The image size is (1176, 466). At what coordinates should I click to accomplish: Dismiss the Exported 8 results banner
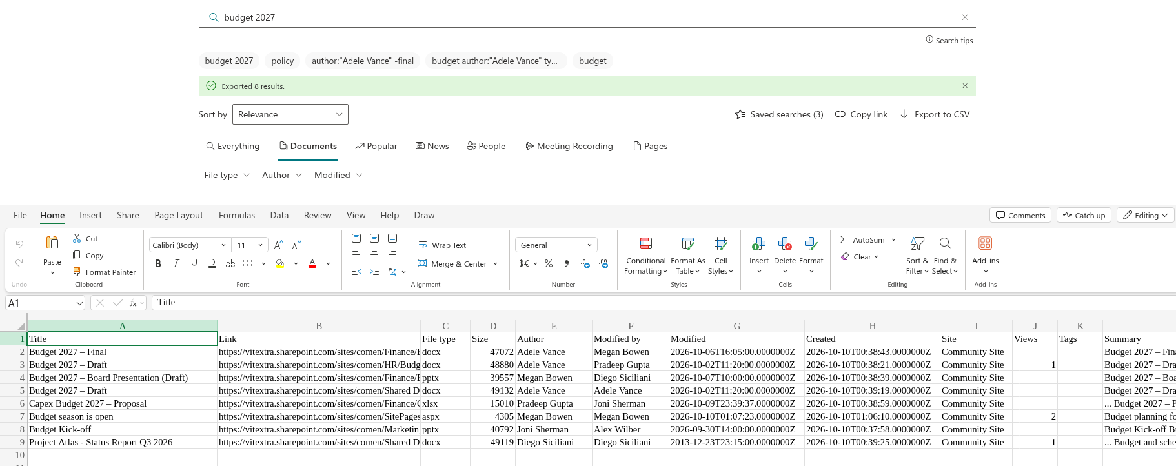click(x=965, y=86)
